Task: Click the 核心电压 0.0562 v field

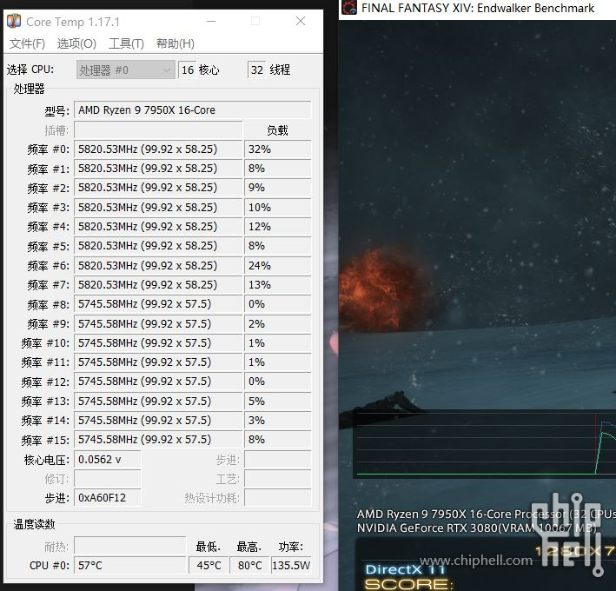Action: (108, 460)
